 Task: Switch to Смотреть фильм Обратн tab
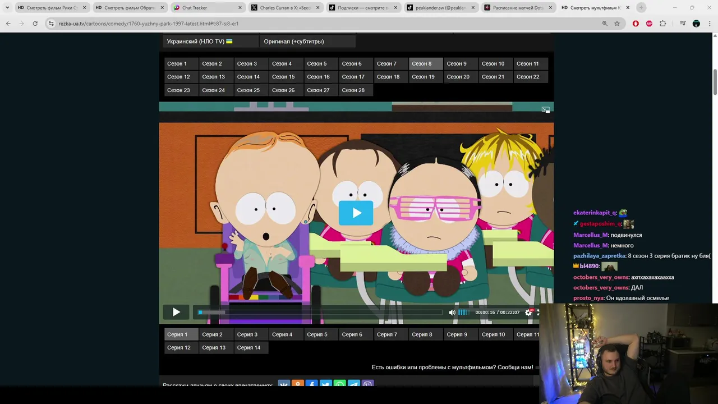(130, 7)
